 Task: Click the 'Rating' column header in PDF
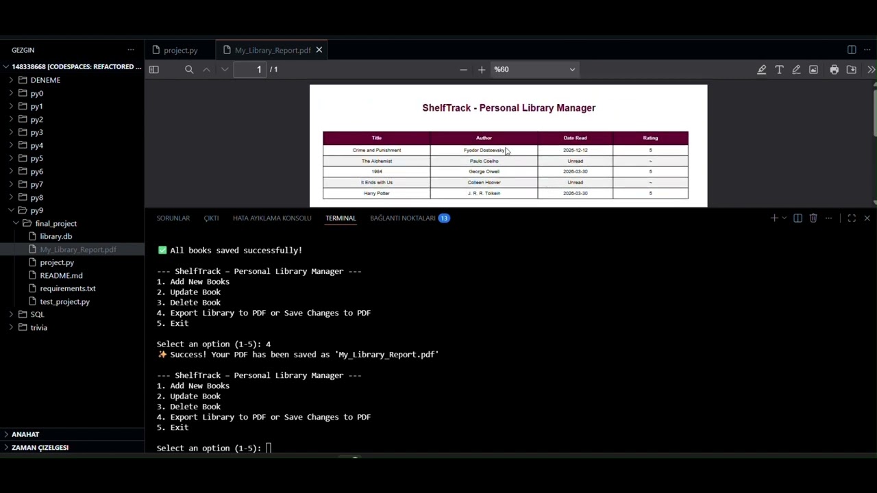click(x=650, y=138)
